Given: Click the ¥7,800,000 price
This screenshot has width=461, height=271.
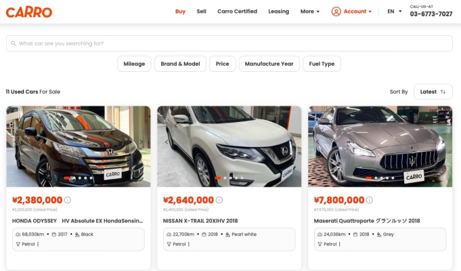Looking at the screenshot, I should pyautogui.click(x=339, y=200).
